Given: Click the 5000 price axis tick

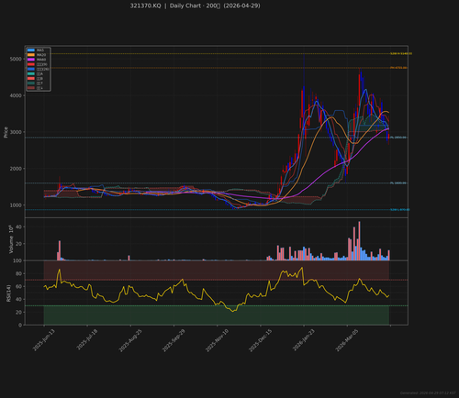Looking at the screenshot, I should point(16,59).
